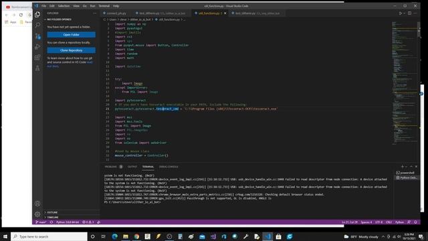Screen dimensions: 428x241
Task: Collapse the No Folder Opened section
Action: pyautogui.click(x=72, y=19)
